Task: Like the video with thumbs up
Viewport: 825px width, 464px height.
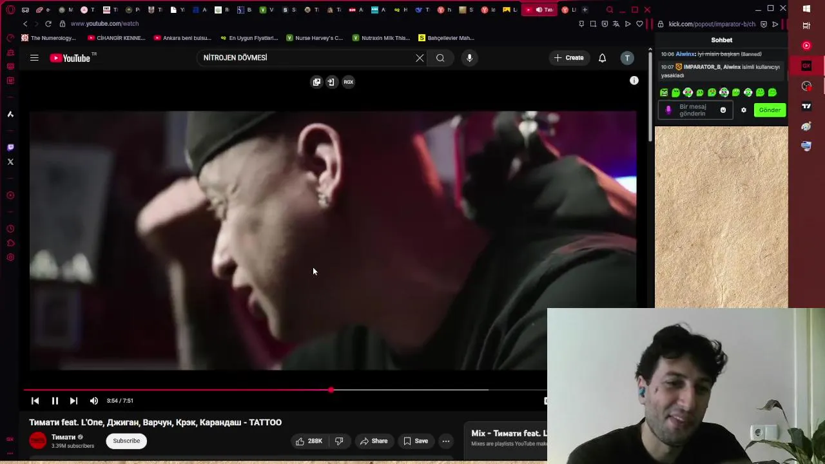Action: [x=309, y=441]
